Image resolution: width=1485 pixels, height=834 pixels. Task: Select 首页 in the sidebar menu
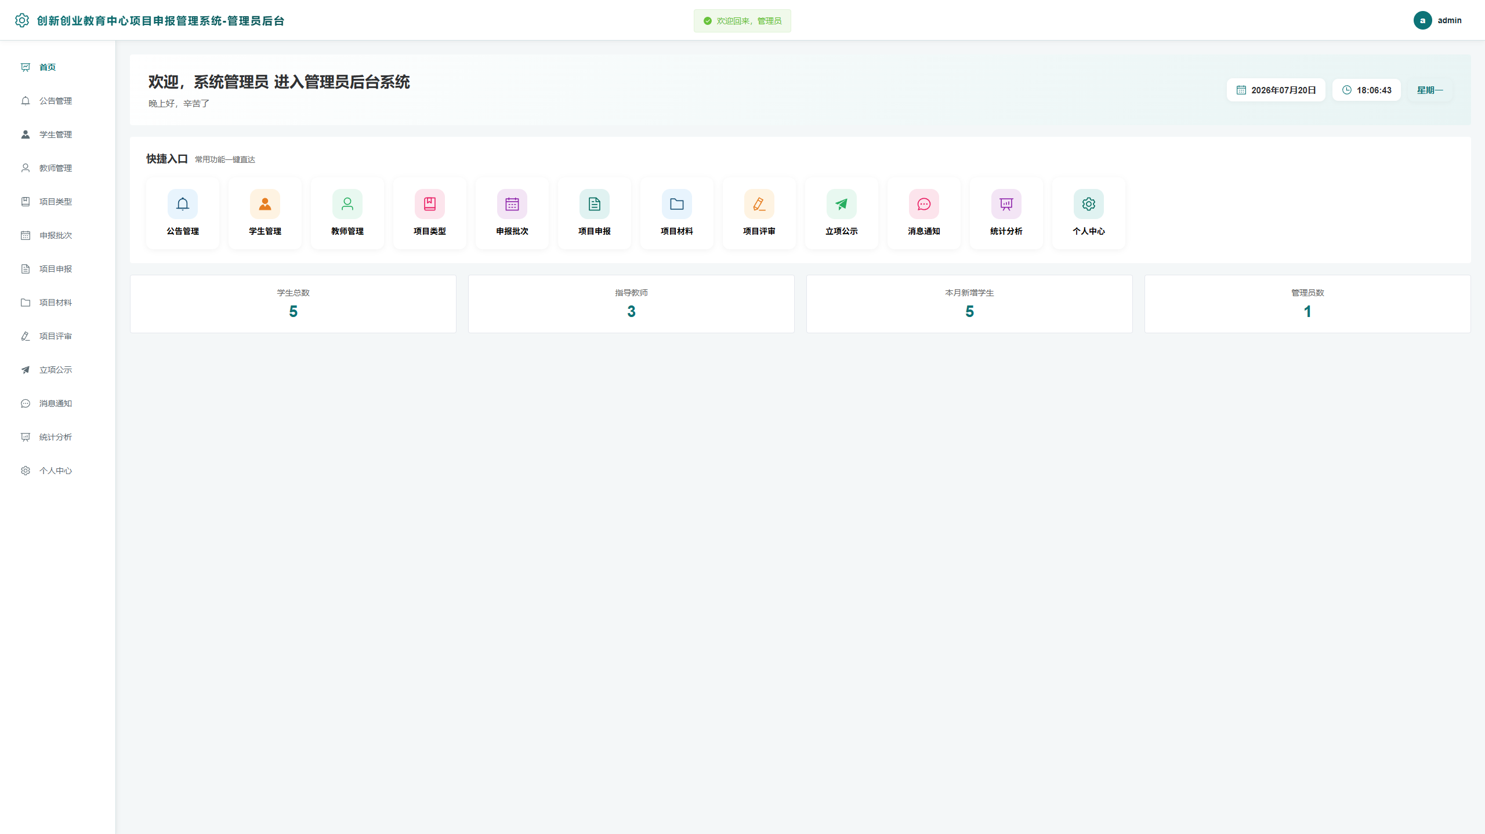[x=57, y=67]
